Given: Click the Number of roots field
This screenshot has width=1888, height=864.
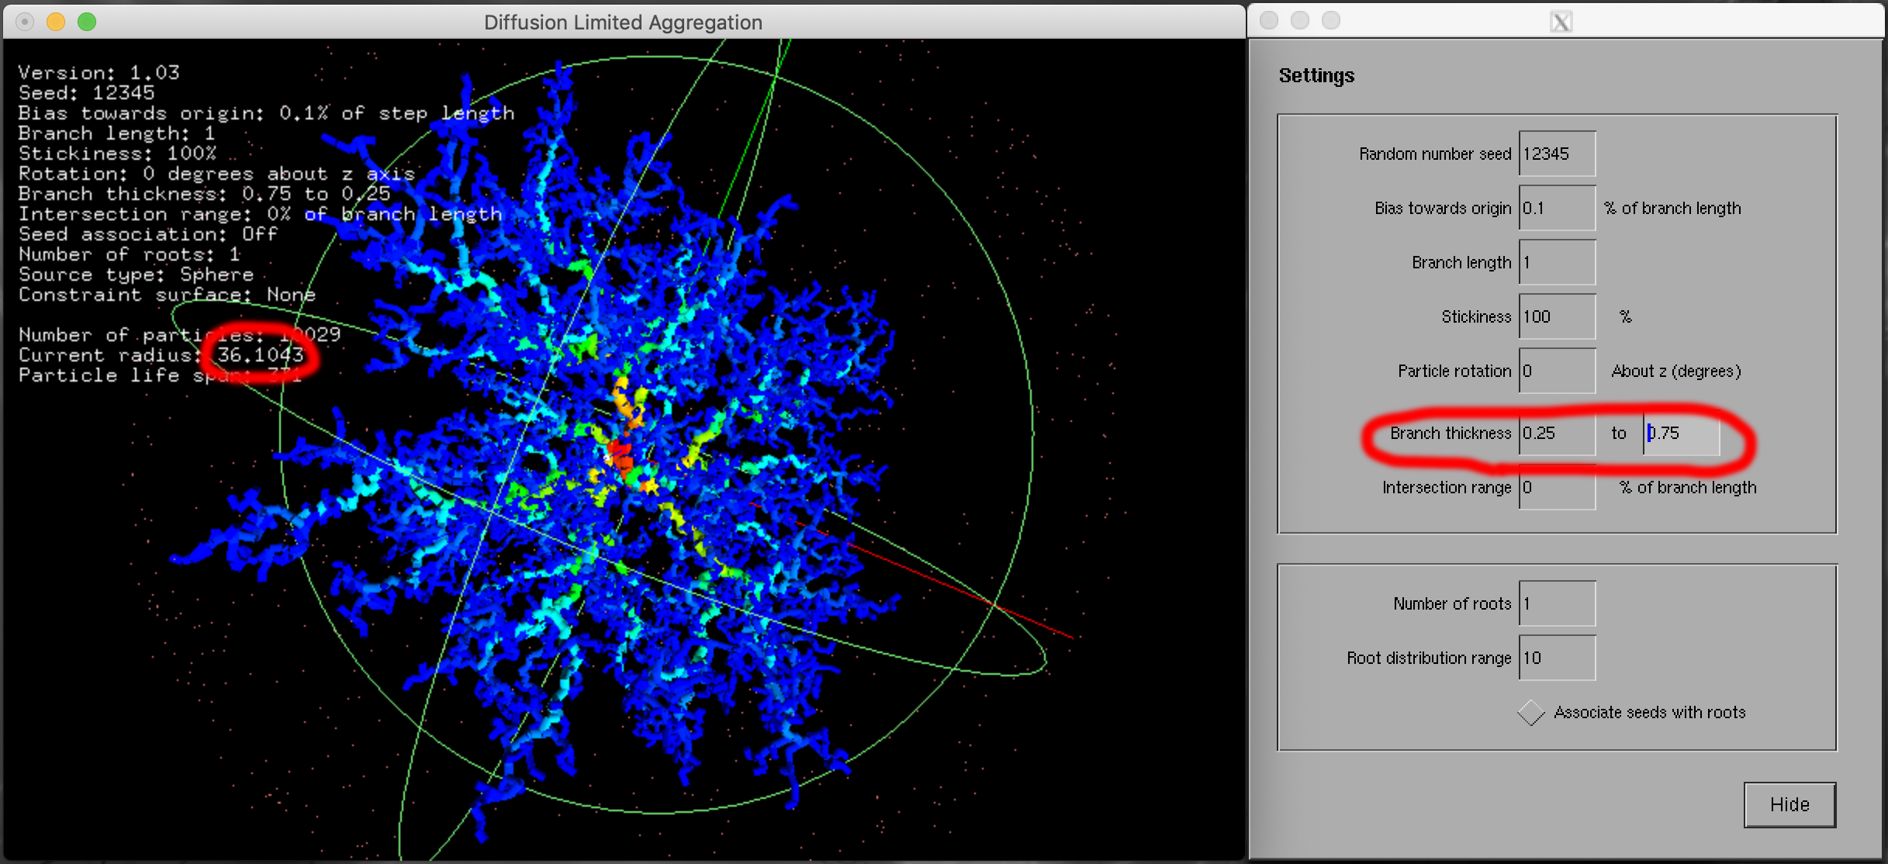Looking at the screenshot, I should pos(1557,603).
